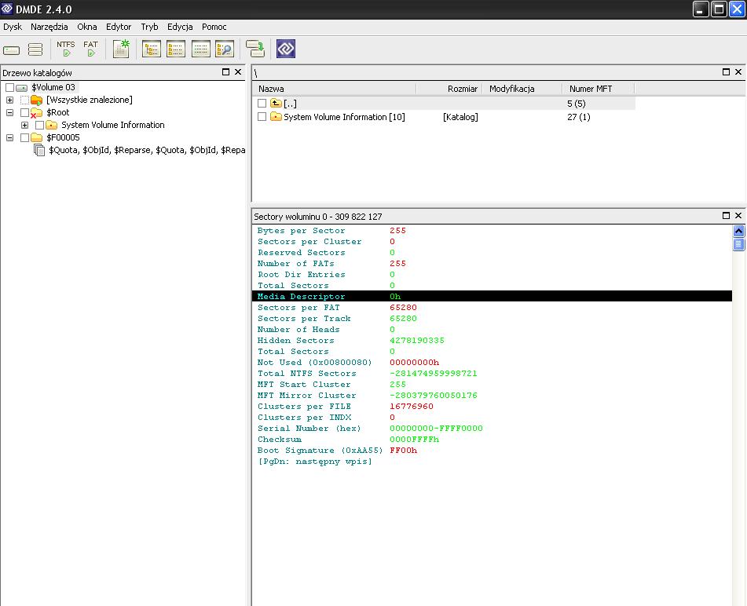Start NTFS search toolbar button
This screenshot has width=747, height=606.
(x=66, y=49)
